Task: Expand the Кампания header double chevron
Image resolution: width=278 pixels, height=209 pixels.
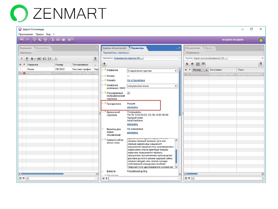Action: [x=179, y=58]
